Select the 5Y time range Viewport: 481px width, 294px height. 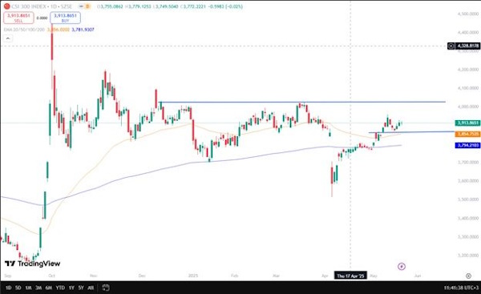point(81,288)
